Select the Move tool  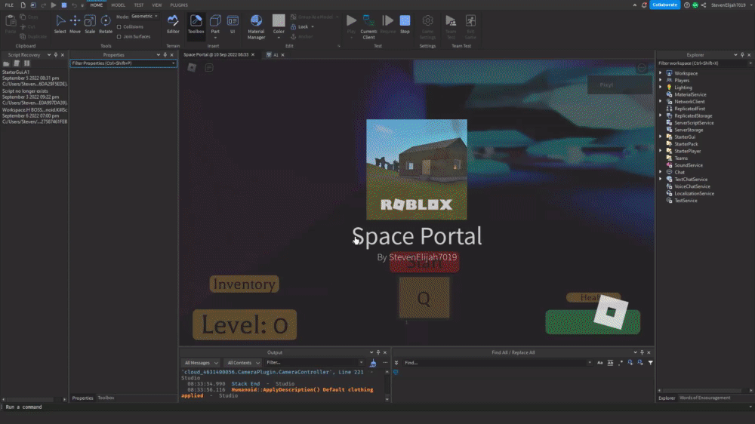pos(75,24)
